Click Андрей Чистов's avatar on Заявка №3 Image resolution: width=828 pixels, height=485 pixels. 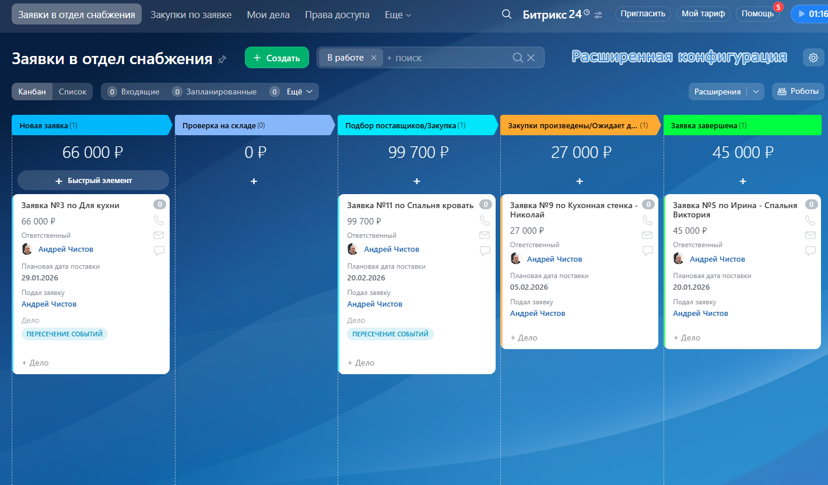27,249
